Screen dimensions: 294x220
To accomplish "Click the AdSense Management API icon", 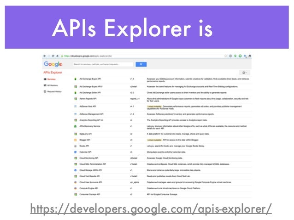I will tap(76, 114).
